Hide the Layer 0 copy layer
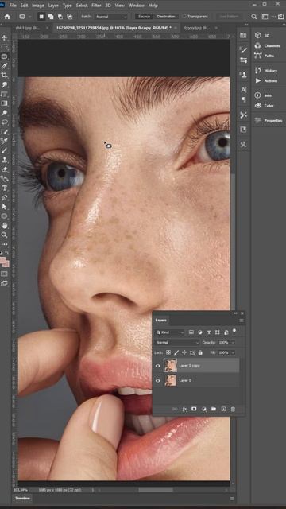This screenshot has height=509, width=286. click(158, 366)
